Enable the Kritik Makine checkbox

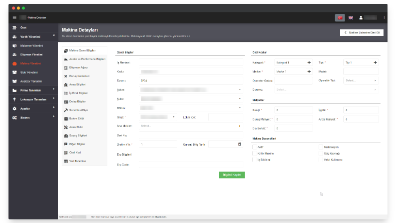(x=255, y=153)
